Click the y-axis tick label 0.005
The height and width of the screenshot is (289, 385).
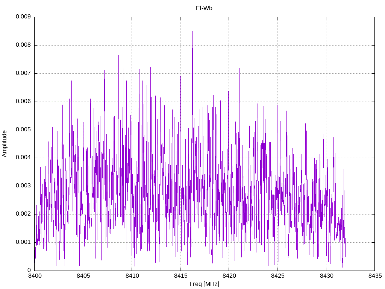click(23, 129)
